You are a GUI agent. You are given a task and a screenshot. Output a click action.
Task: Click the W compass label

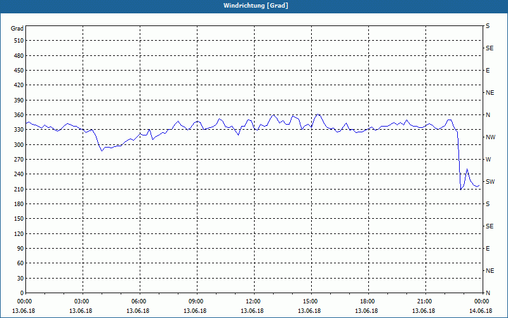click(x=488, y=160)
